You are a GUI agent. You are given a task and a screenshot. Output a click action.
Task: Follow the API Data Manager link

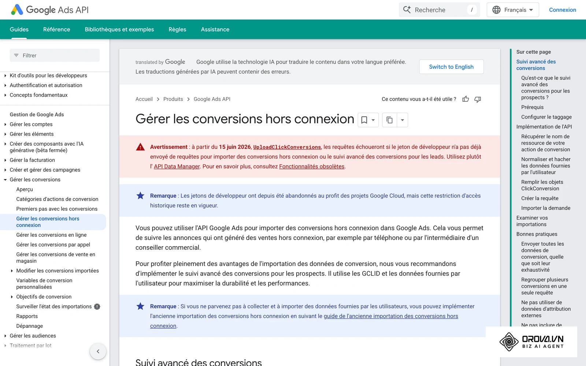point(177,167)
